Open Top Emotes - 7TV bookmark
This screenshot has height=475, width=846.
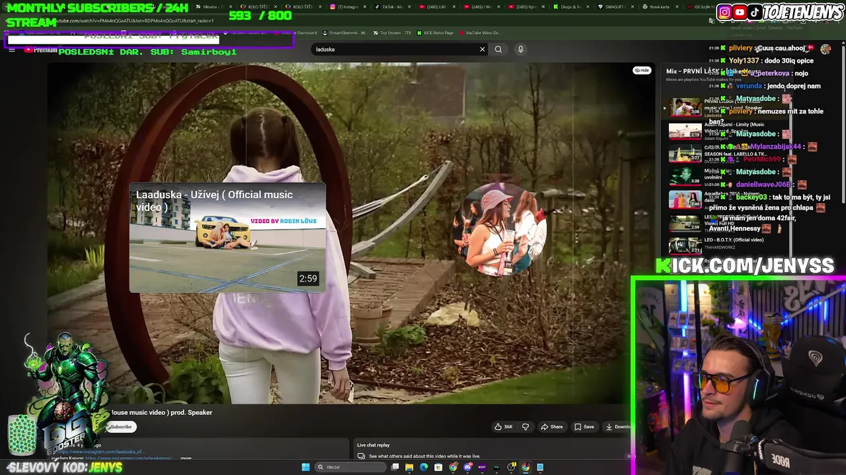point(392,33)
